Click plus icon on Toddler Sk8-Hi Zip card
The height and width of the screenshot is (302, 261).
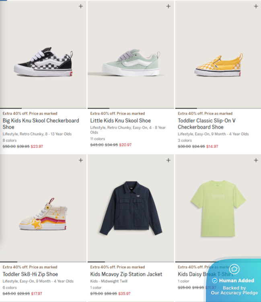[x=81, y=160]
